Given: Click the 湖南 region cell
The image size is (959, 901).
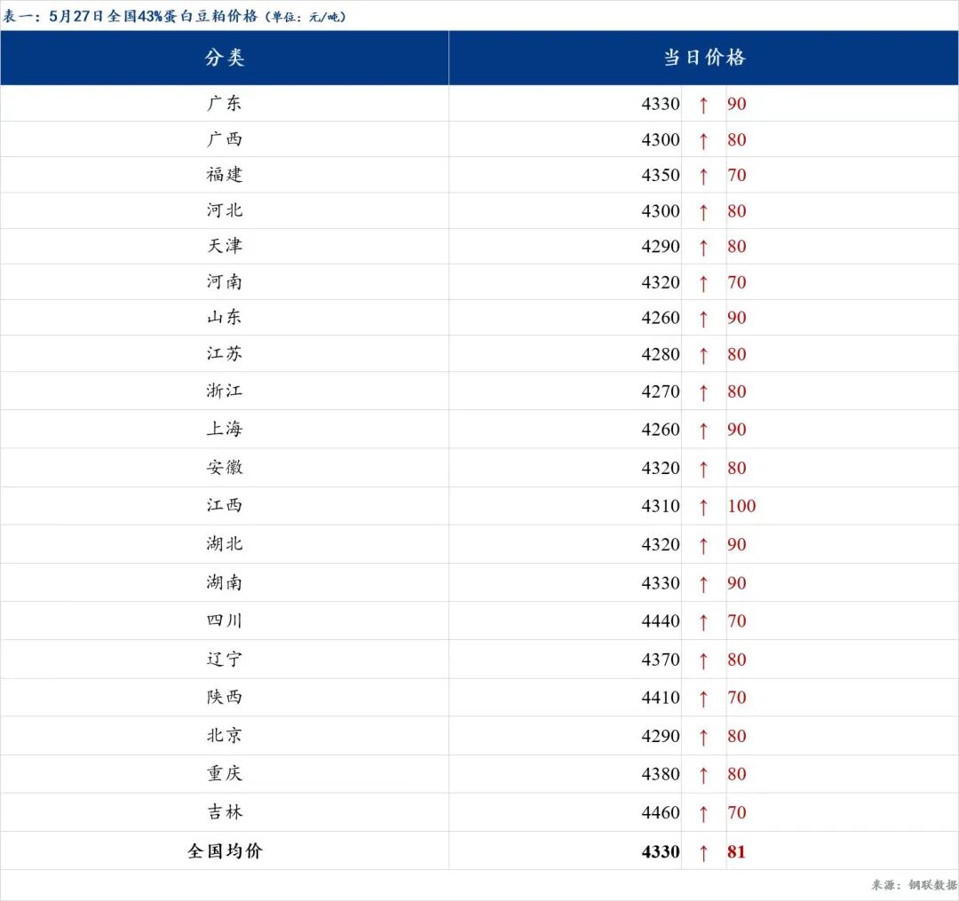Looking at the screenshot, I should pos(225,582).
